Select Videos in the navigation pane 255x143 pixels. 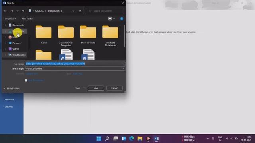click(x=16, y=49)
